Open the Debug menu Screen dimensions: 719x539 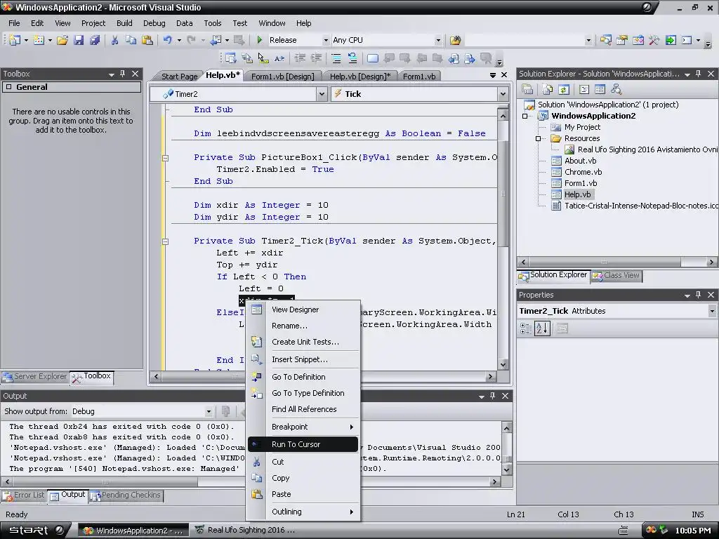click(154, 23)
